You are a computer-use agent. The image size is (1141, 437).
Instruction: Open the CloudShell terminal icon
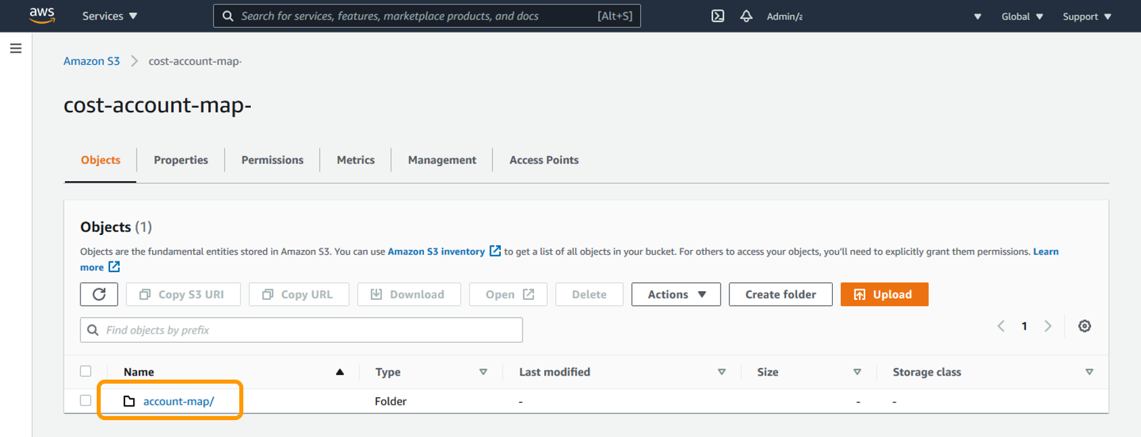(718, 16)
